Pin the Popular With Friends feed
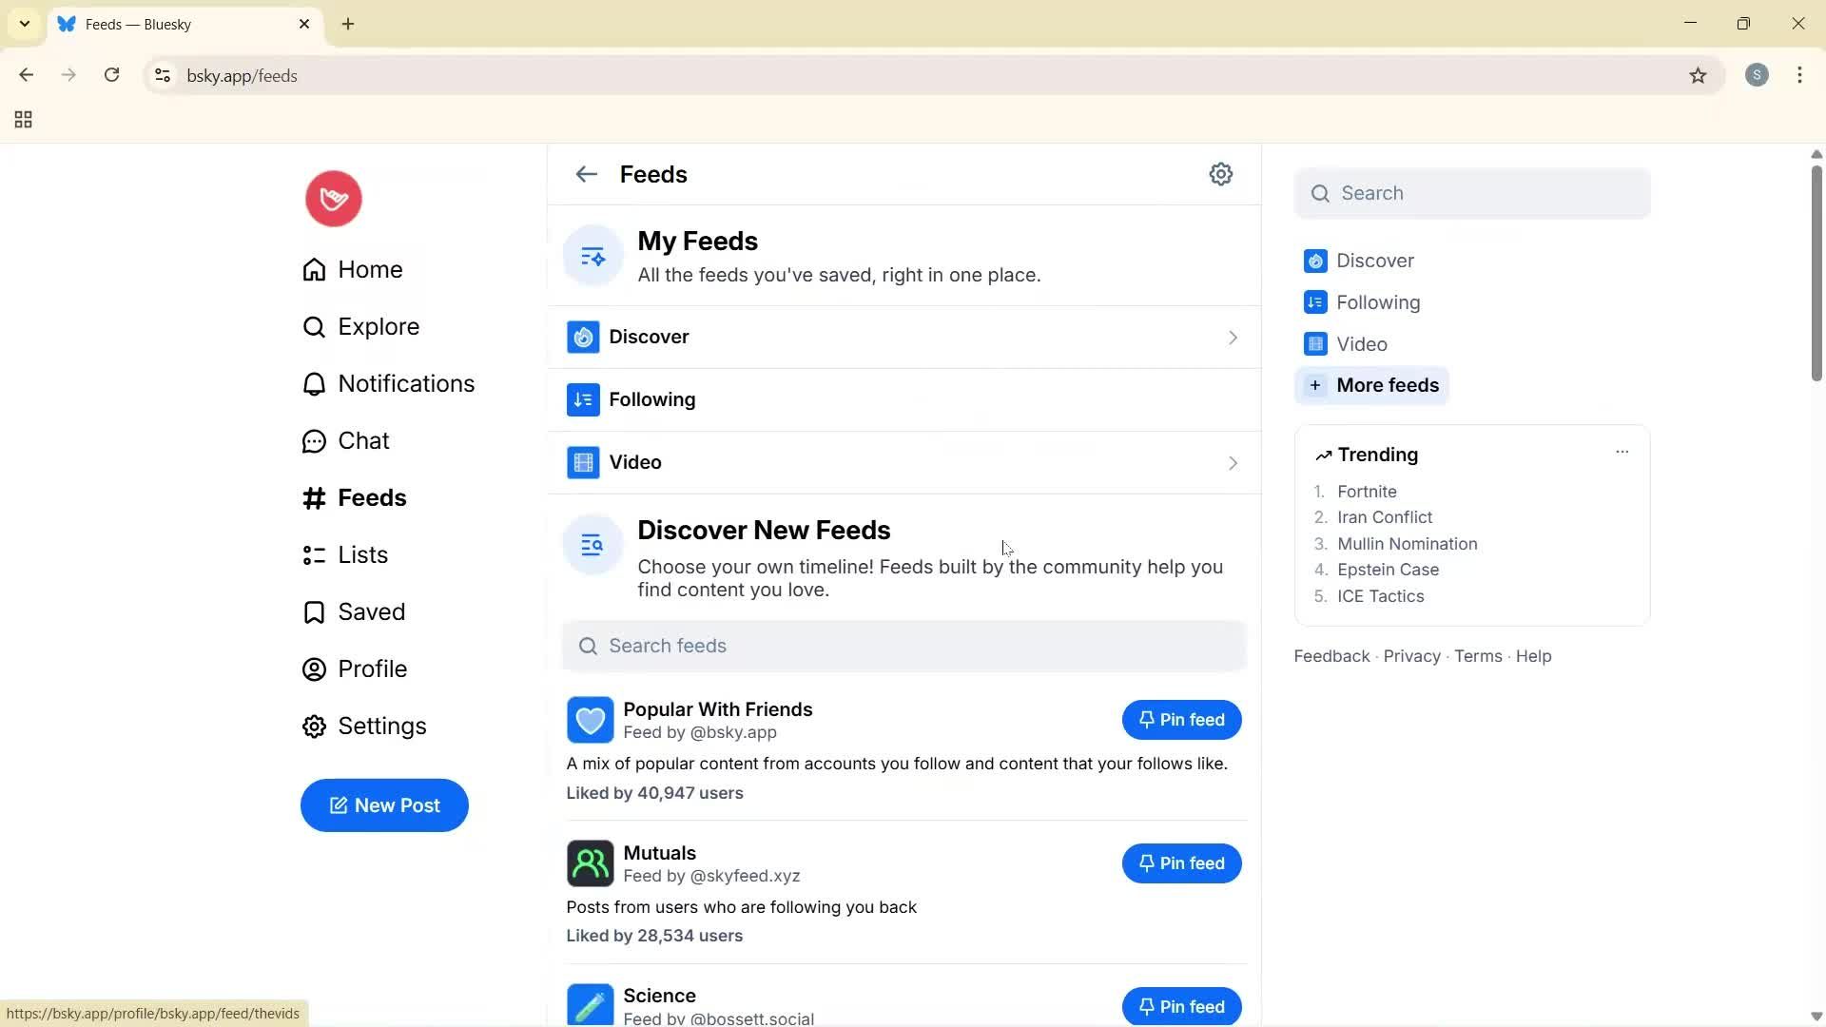Screen dimensions: 1826x1027 tap(1180, 720)
